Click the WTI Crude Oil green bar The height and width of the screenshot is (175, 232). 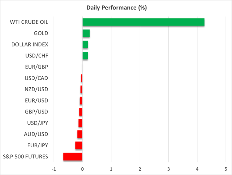coord(143,22)
